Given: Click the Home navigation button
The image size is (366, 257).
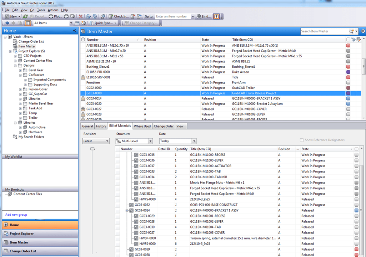Looking at the screenshot, I should click(40, 225).
